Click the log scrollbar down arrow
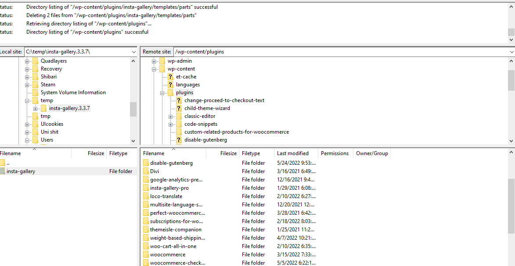 [511, 39]
